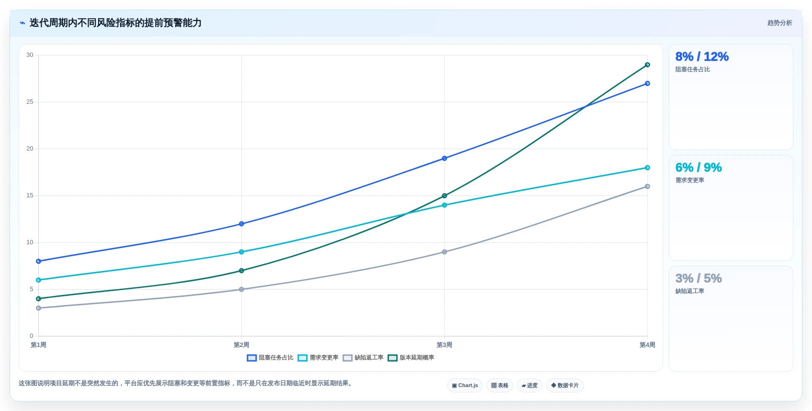
Task: Click the 缺陷返工率 data point at 第3周
Action: tap(444, 252)
